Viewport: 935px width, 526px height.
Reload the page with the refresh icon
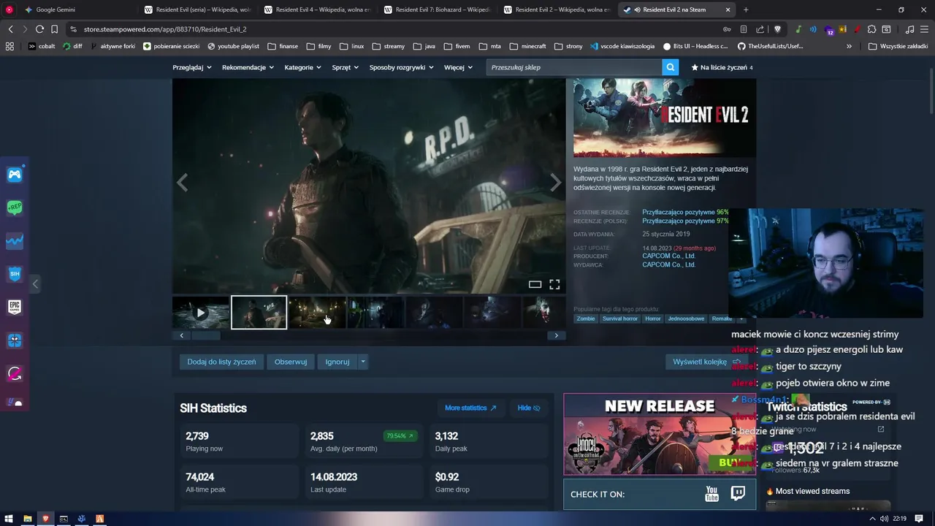(x=39, y=29)
